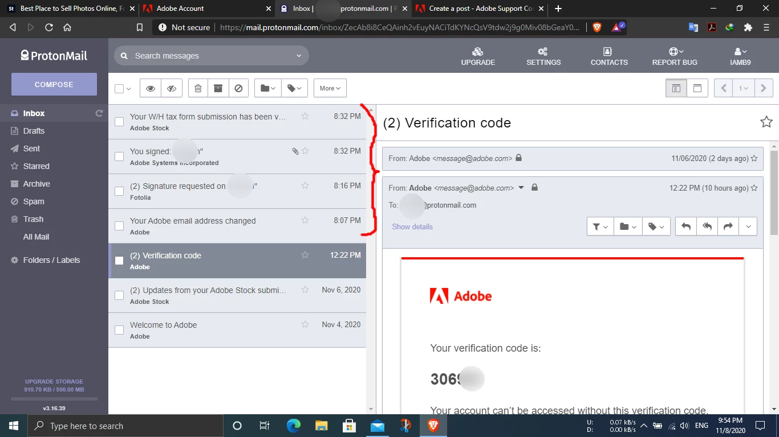Archive the message with the toolbar box icon
779x437 pixels.
pyautogui.click(x=218, y=88)
